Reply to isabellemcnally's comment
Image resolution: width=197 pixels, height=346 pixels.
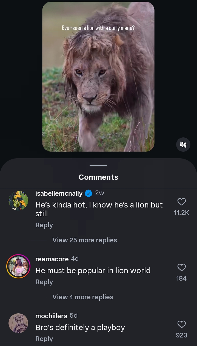pyautogui.click(x=44, y=225)
